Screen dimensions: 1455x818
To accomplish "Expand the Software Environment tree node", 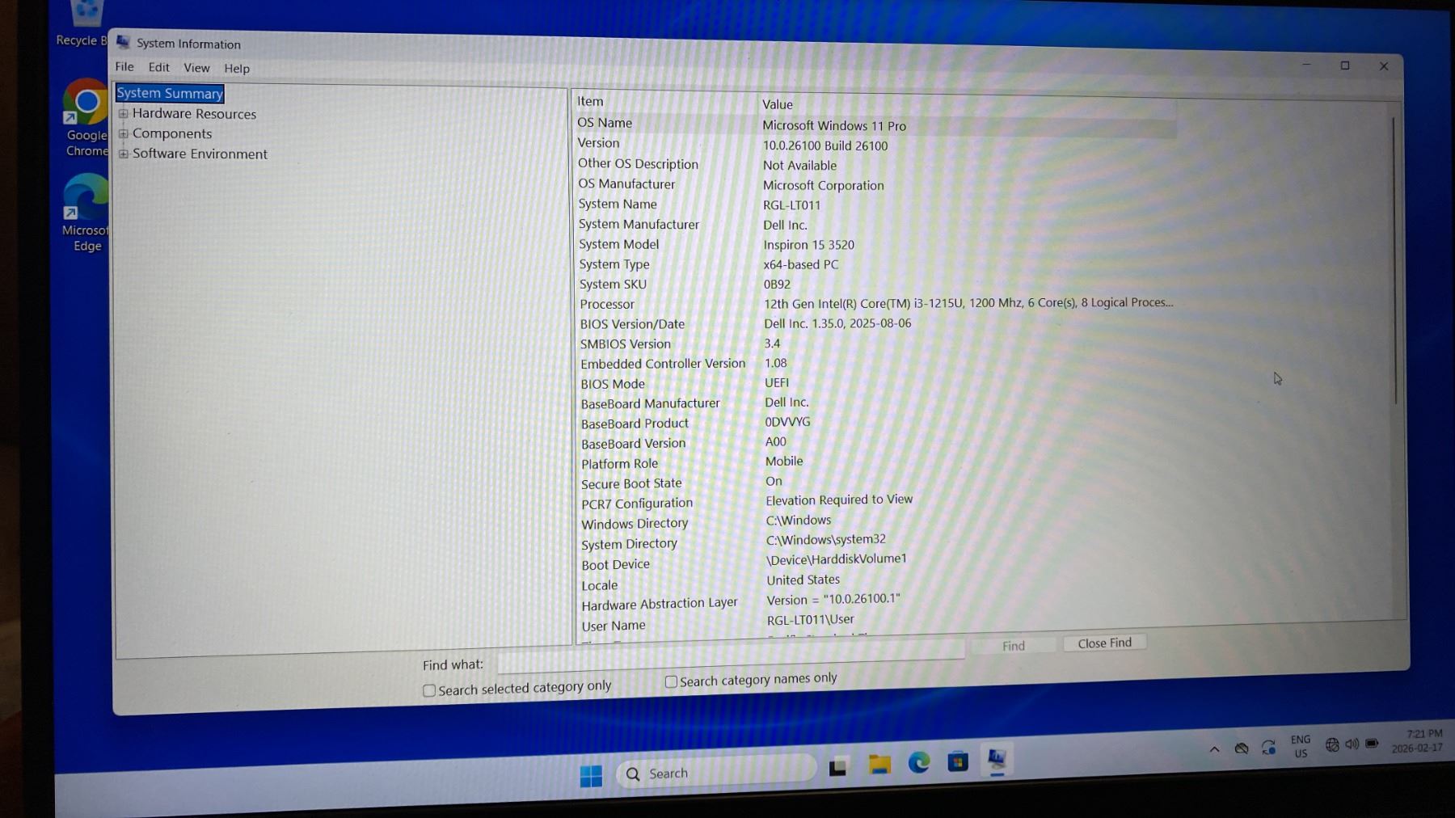I will (x=124, y=154).
